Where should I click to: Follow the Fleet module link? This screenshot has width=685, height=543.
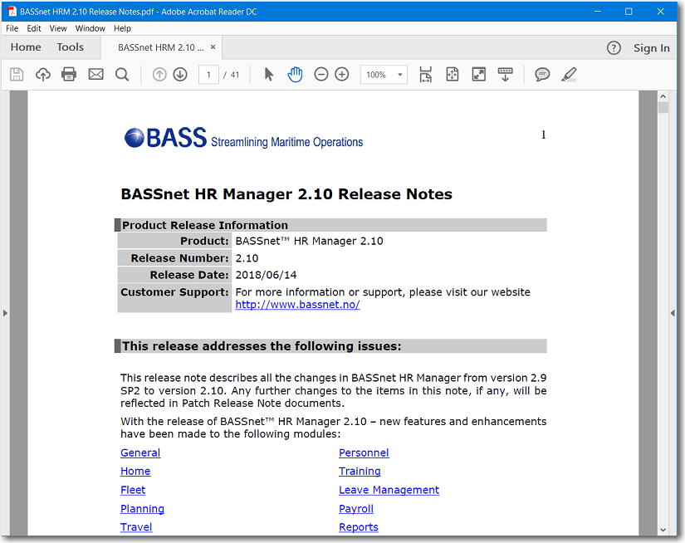[133, 490]
